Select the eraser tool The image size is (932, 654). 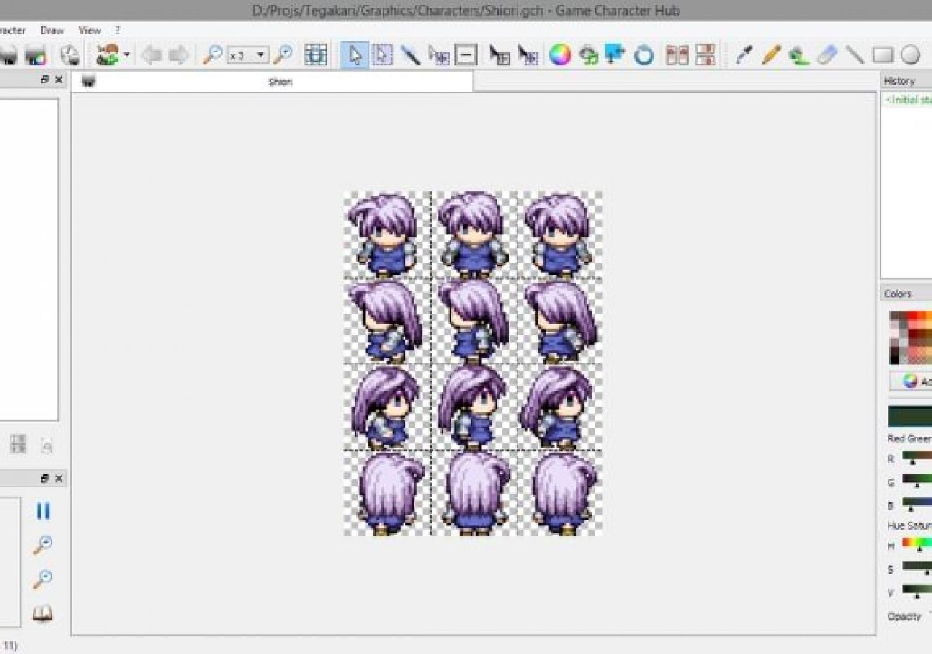click(827, 55)
